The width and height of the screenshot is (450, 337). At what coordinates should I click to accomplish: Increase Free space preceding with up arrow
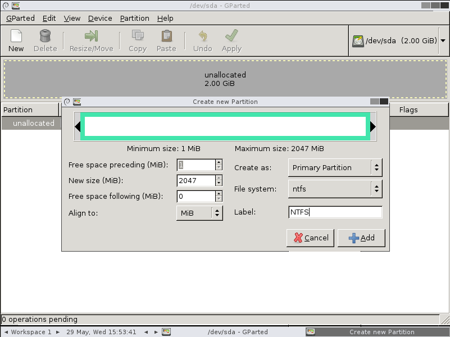point(219,162)
